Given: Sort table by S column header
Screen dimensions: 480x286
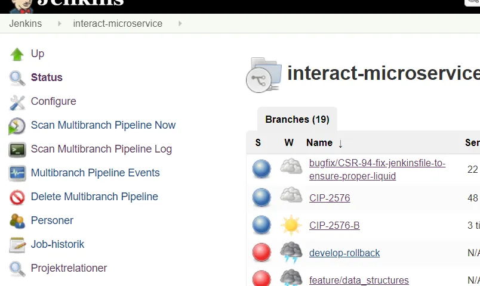Looking at the screenshot, I should (x=258, y=142).
